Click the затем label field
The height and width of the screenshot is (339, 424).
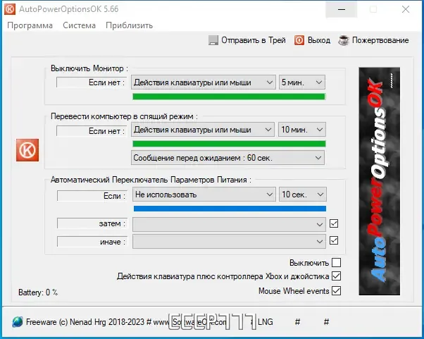coord(92,223)
